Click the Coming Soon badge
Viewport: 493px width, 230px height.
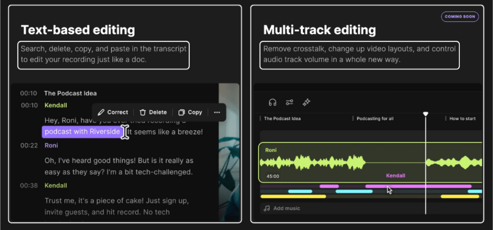coord(460,17)
